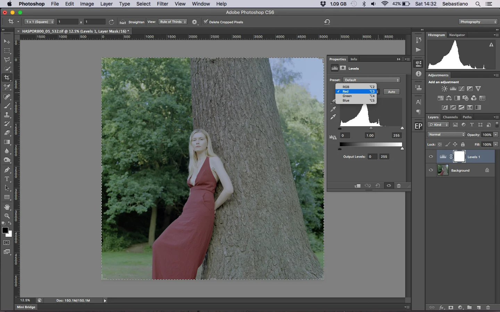Select the Spot Healing Brush tool
Image resolution: width=500 pixels, height=312 pixels.
(x=7, y=97)
